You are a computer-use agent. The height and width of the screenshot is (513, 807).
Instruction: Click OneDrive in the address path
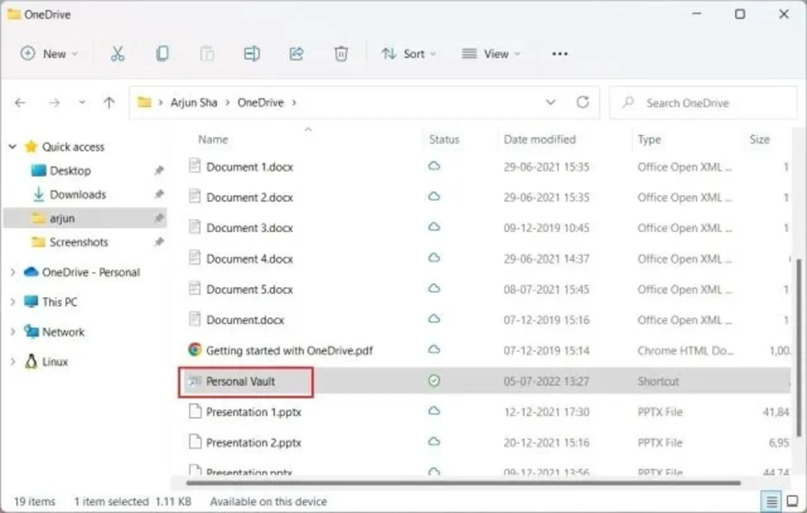coord(261,103)
